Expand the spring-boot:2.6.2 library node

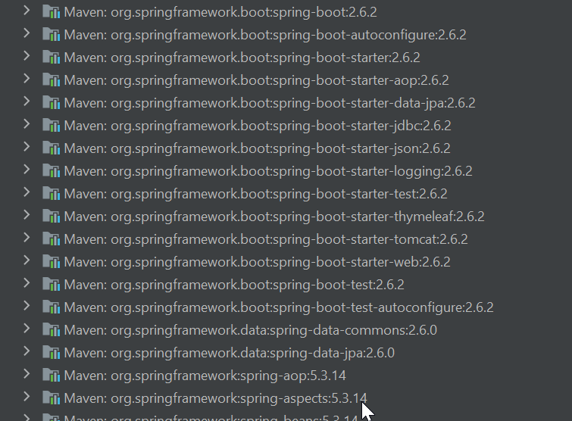click(x=27, y=11)
